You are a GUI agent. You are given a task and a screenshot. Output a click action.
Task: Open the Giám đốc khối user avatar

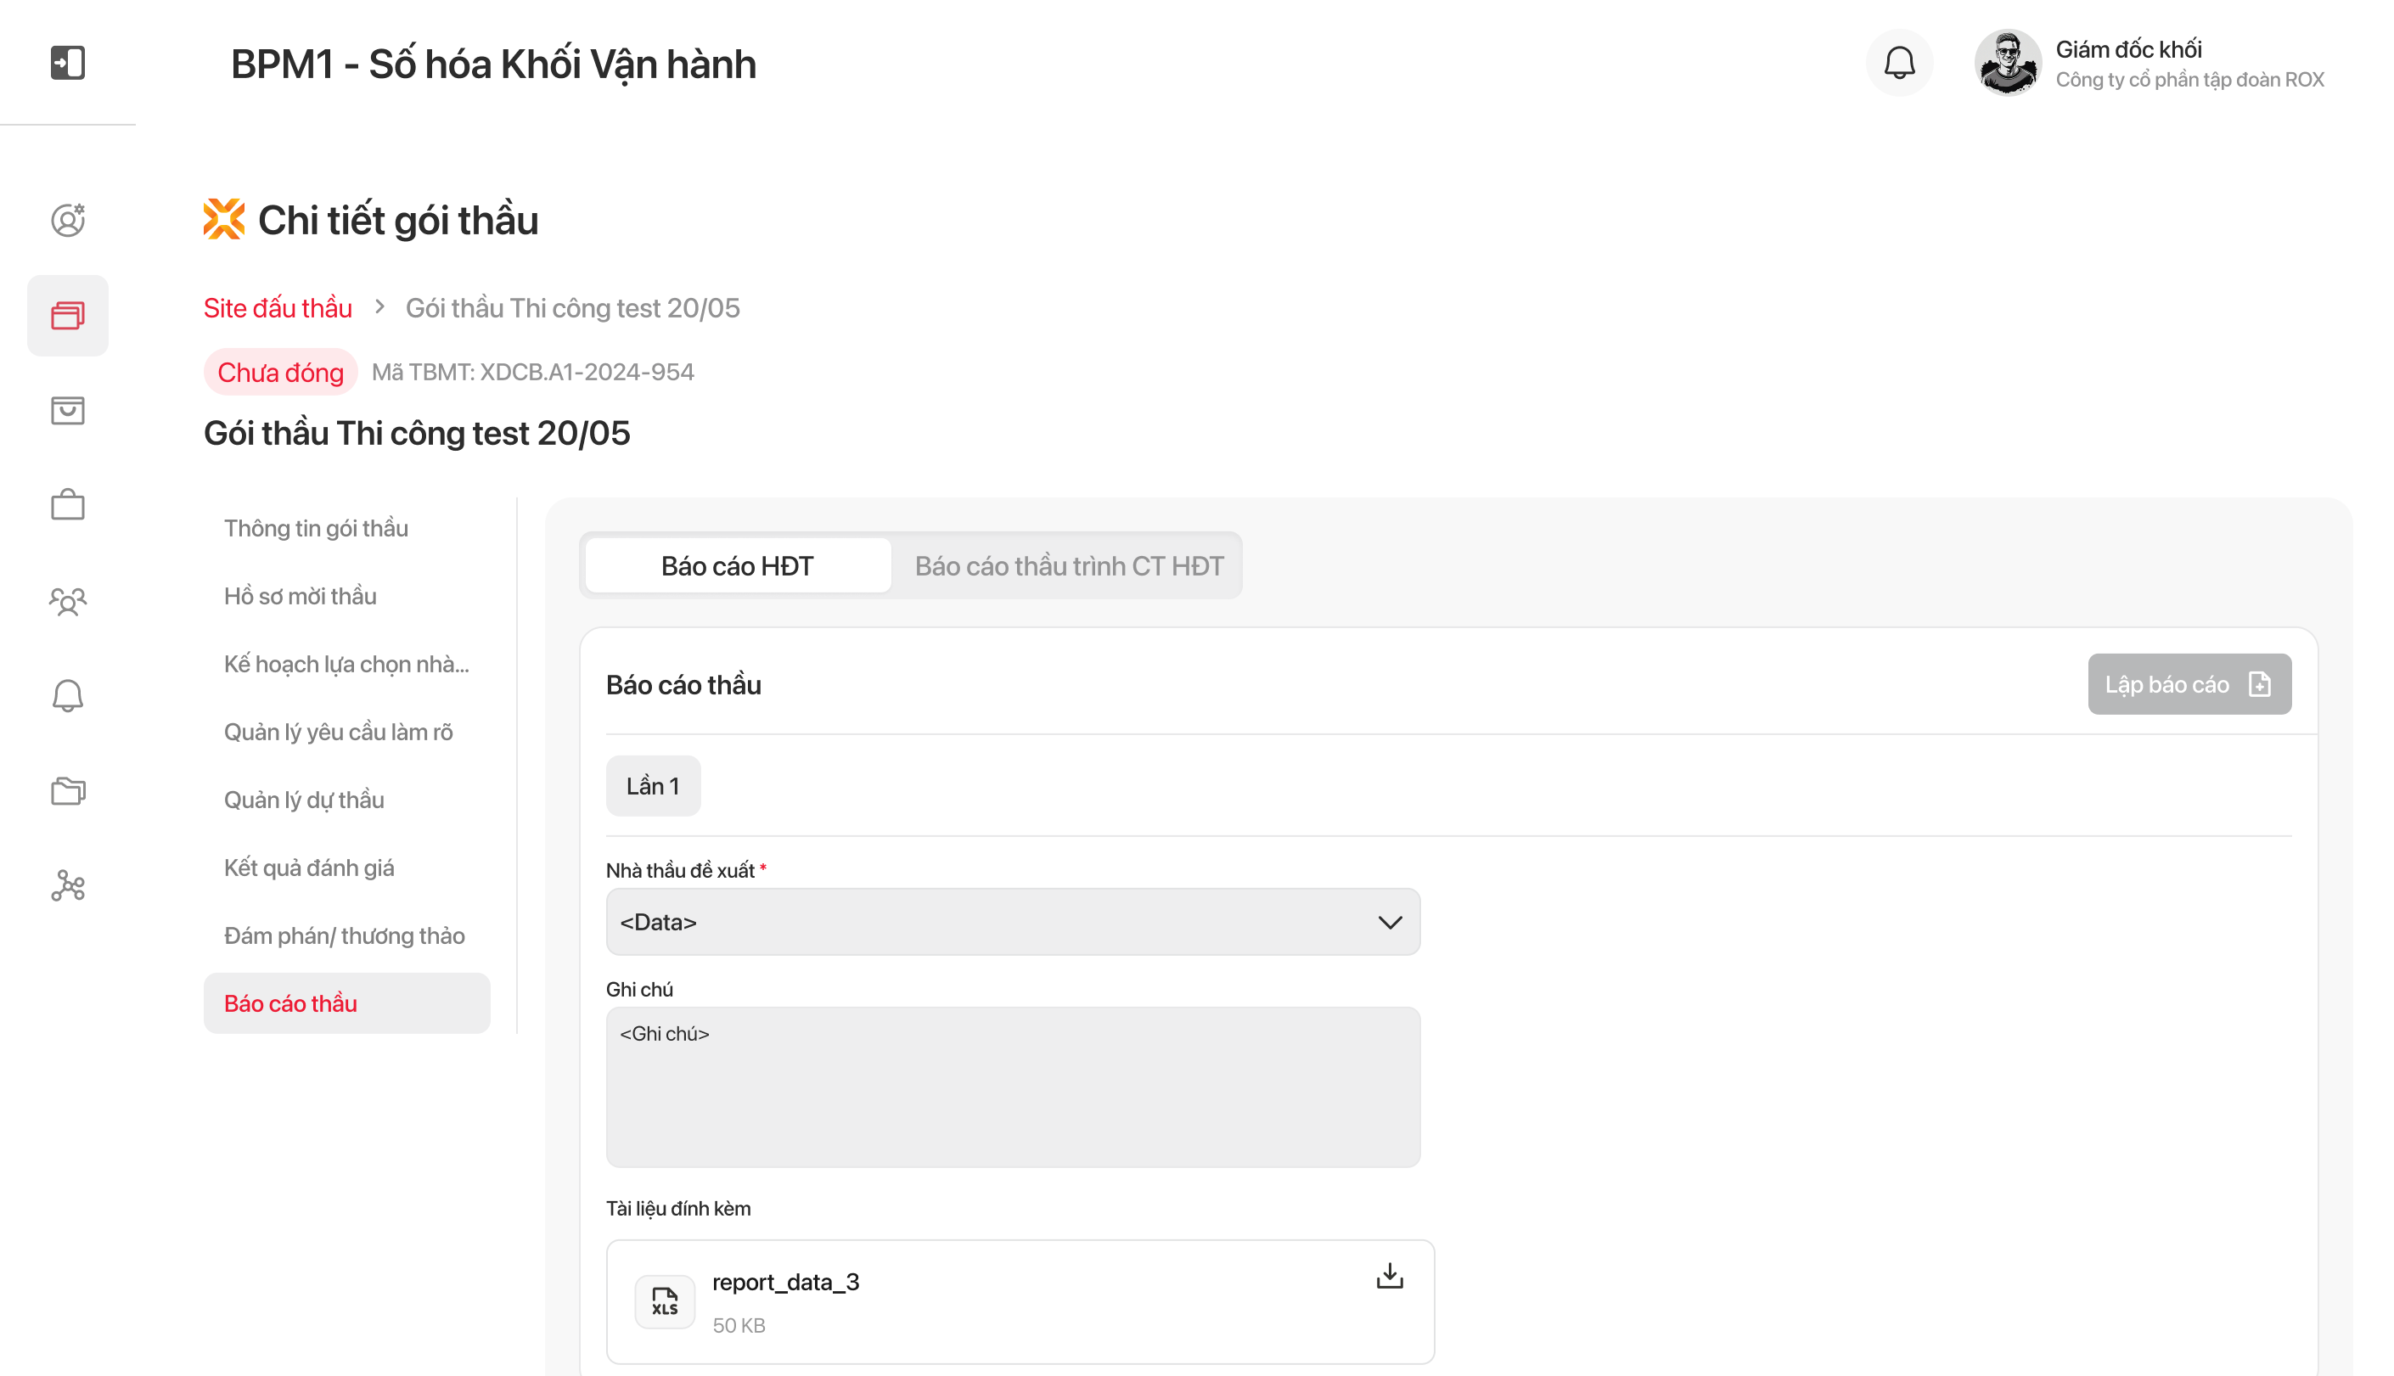tap(2008, 64)
